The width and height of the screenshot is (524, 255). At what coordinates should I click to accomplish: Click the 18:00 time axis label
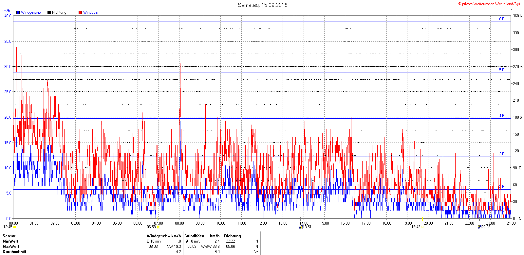(387, 223)
